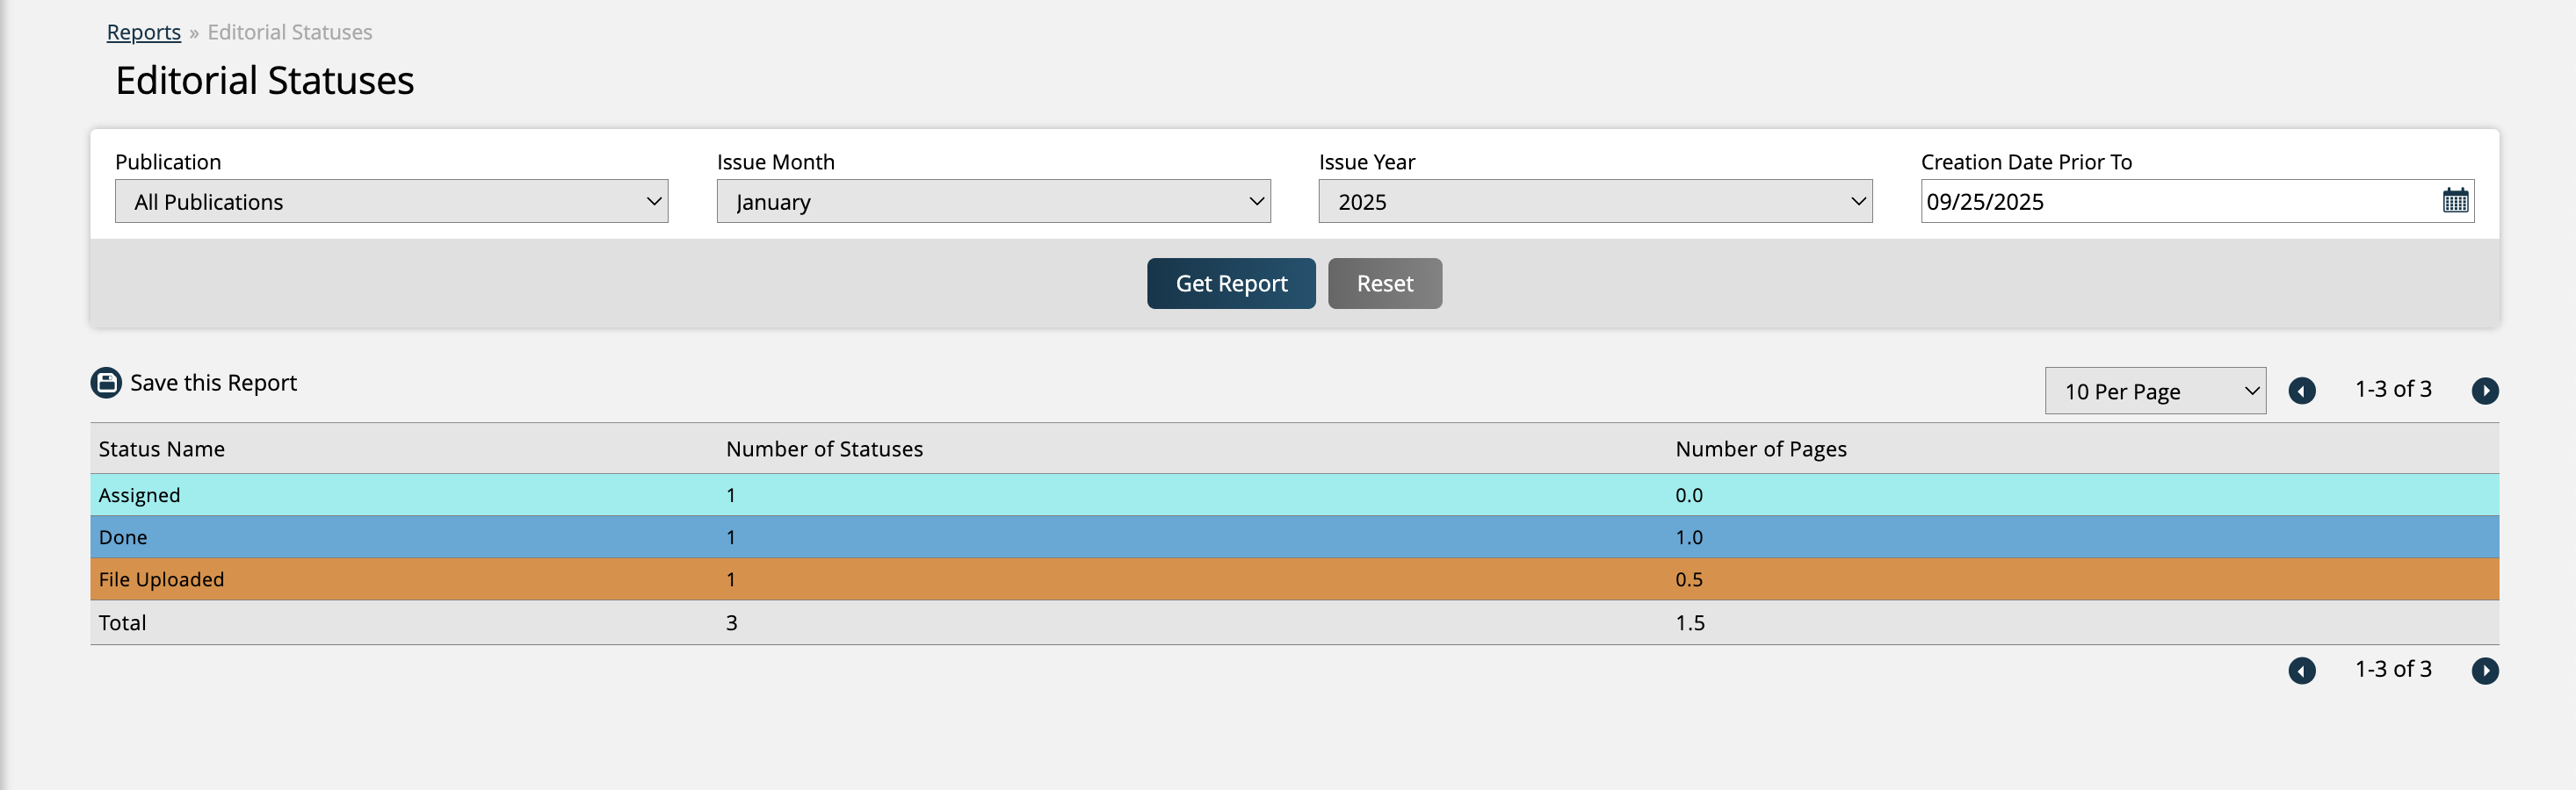
Task: Click the Save this Report link text
Action: pyautogui.click(x=213, y=383)
